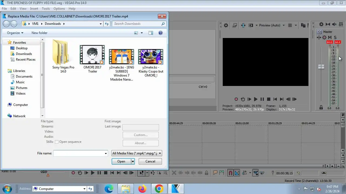The width and height of the screenshot is (346, 194).
Task: Toggle the Master fader channel lock
Action: [x=321, y=107]
